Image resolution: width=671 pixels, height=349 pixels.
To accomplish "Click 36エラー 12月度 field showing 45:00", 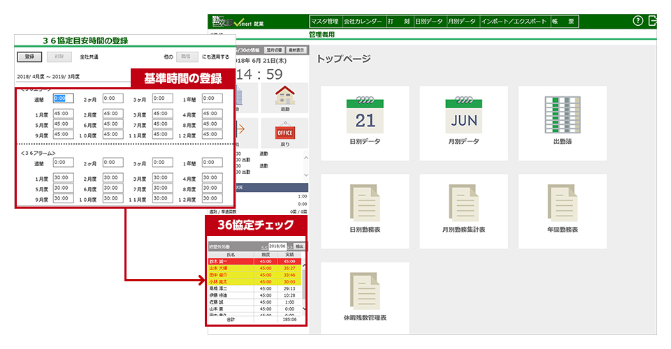I will [x=212, y=135].
